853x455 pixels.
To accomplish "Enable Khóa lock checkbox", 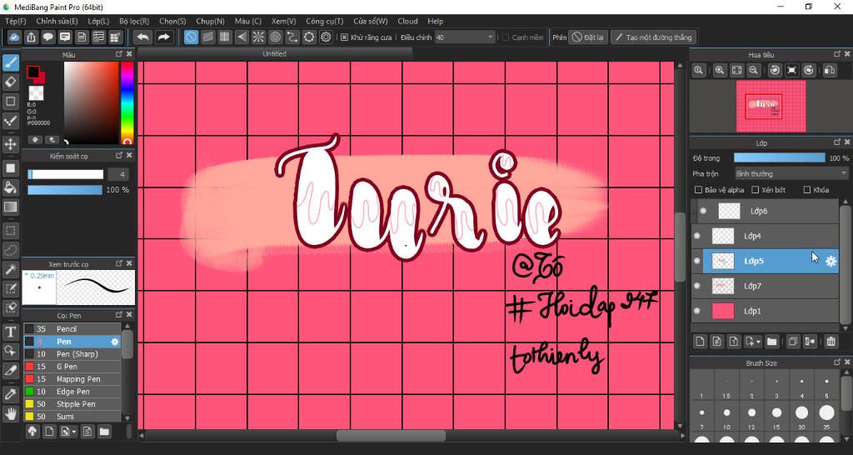I will [807, 190].
